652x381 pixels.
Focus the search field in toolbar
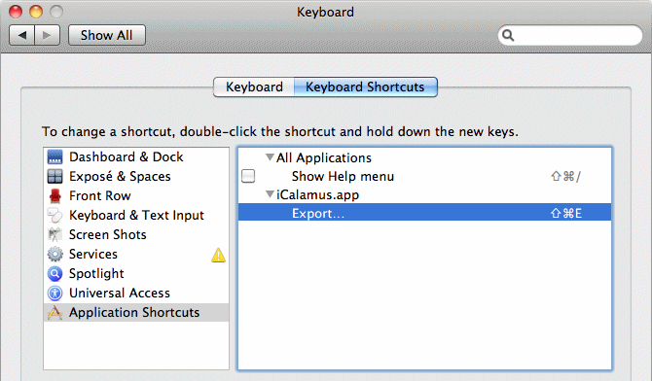[569, 35]
